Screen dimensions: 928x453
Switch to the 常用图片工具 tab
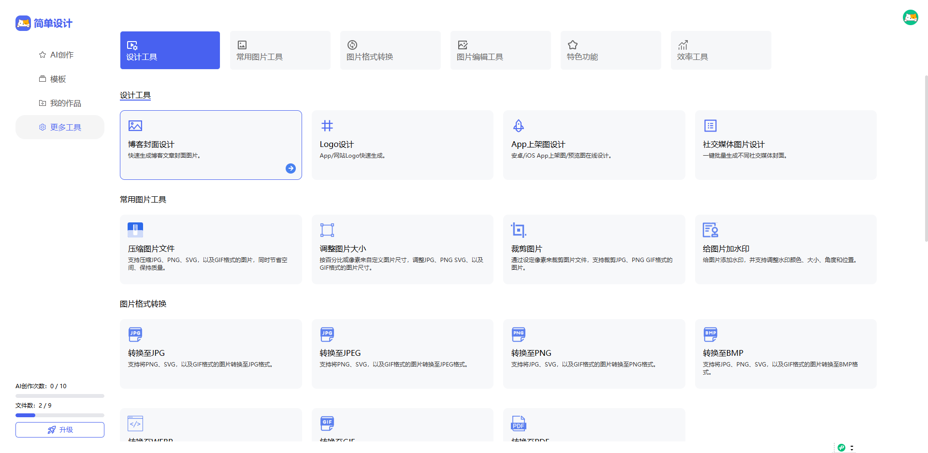click(x=280, y=50)
